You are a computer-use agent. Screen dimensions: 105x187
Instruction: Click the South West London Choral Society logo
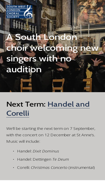[19, 12]
